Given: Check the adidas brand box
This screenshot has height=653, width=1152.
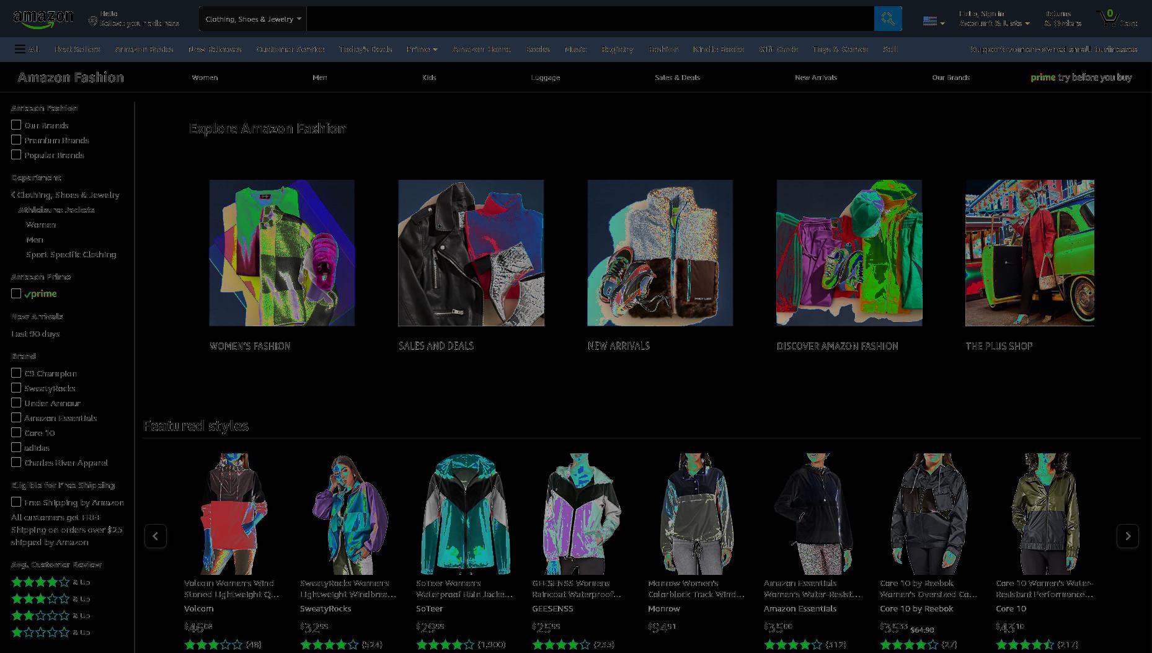Looking at the screenshot, I should click(x=16, y=447).
